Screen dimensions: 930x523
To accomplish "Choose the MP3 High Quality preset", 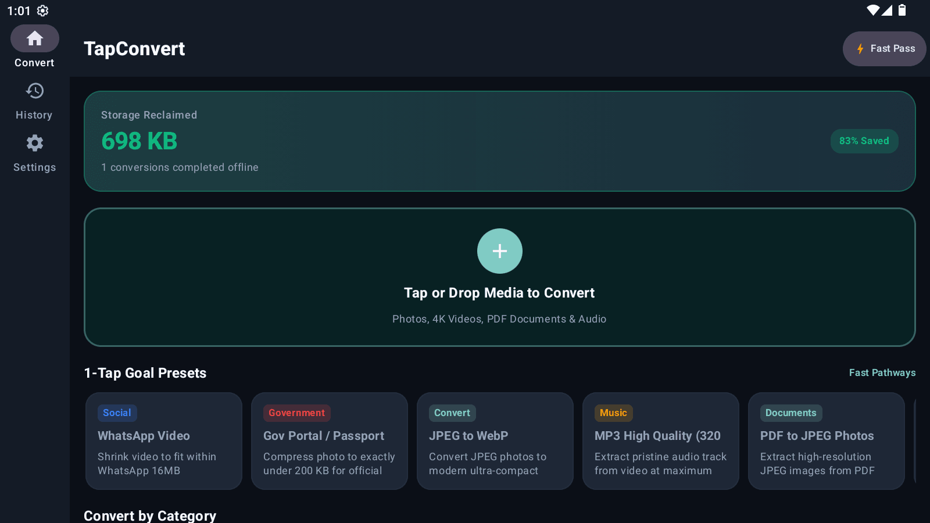I will pyautogui.click(x=661, y=441).
